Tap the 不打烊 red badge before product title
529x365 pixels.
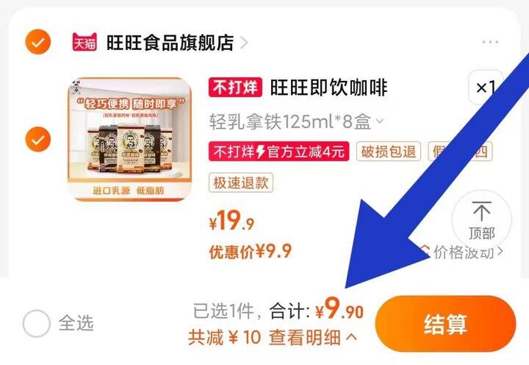click(235, 88)
